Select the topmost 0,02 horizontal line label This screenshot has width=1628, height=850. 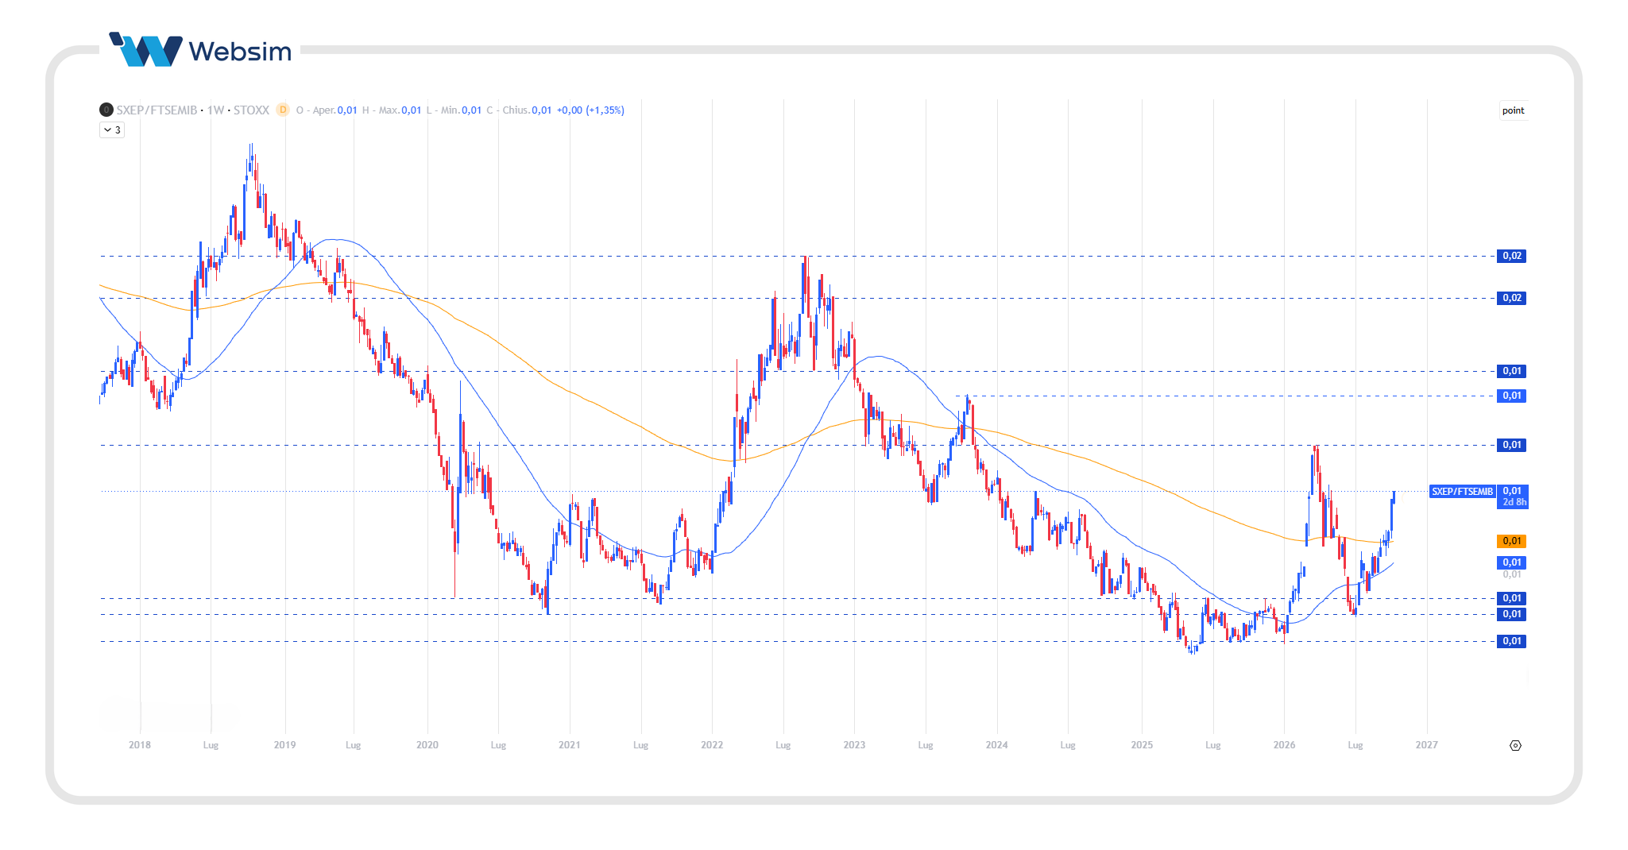[1511, 256]
